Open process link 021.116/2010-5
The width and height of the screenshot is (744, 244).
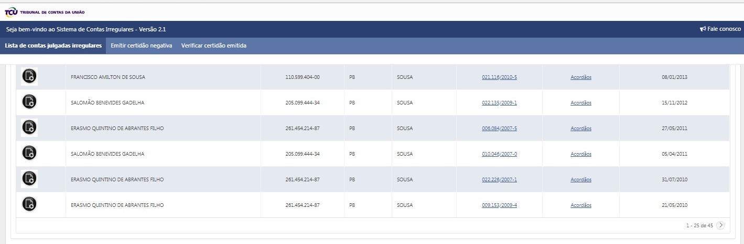tap(499, 77)
